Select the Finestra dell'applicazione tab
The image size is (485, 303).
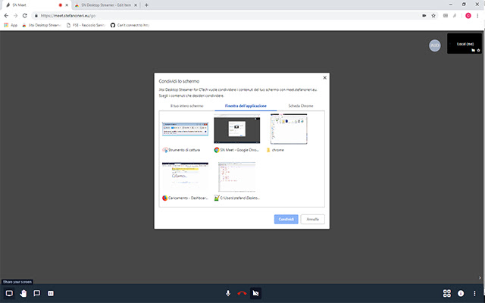246,106
